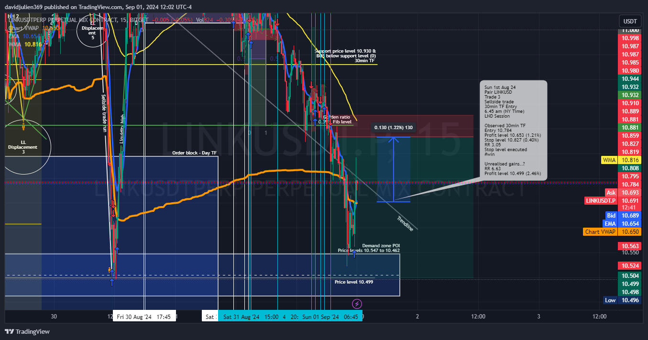
Task: Click the Vol 824 legend value
Action: pyautogui.click(x=204, y=20)
